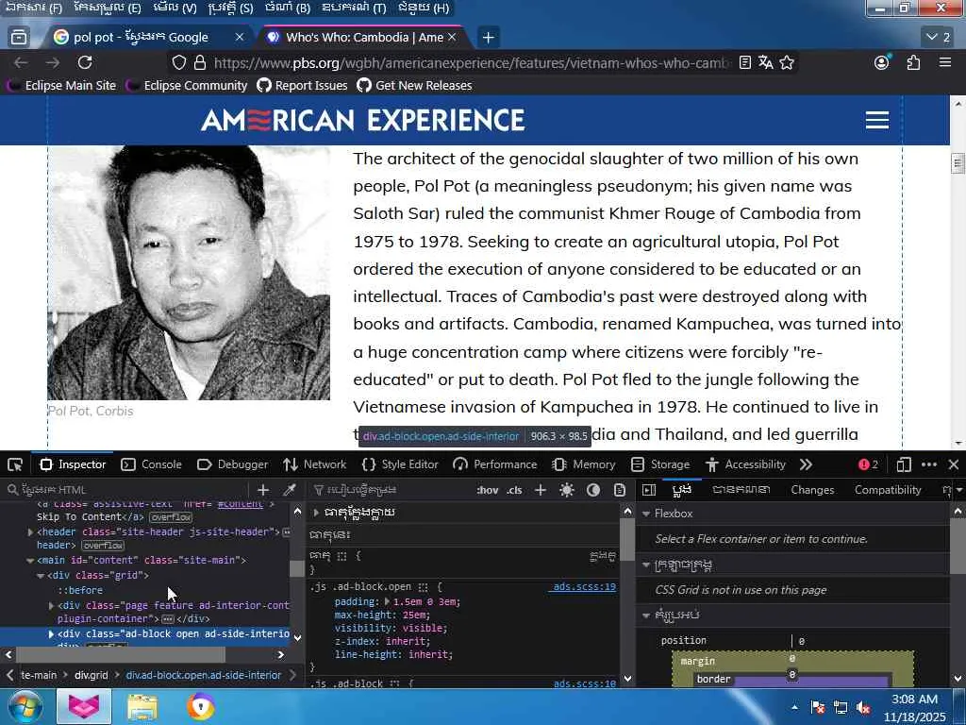The image size is (966, 725).
Task: Toggle print media simulation page icon
Action: 620,490
